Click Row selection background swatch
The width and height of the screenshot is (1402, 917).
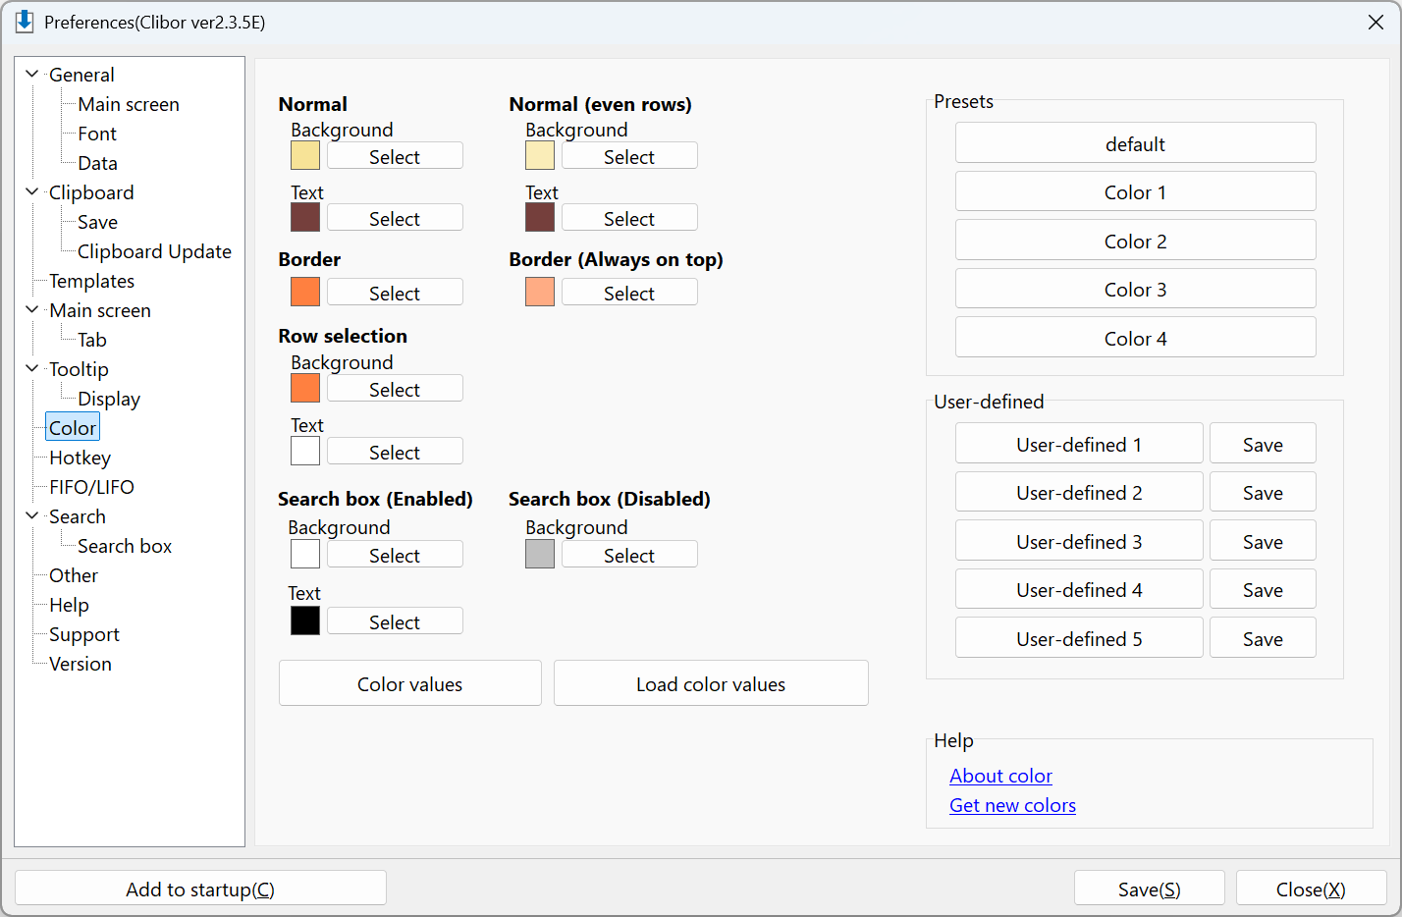[x=305, y=388]
